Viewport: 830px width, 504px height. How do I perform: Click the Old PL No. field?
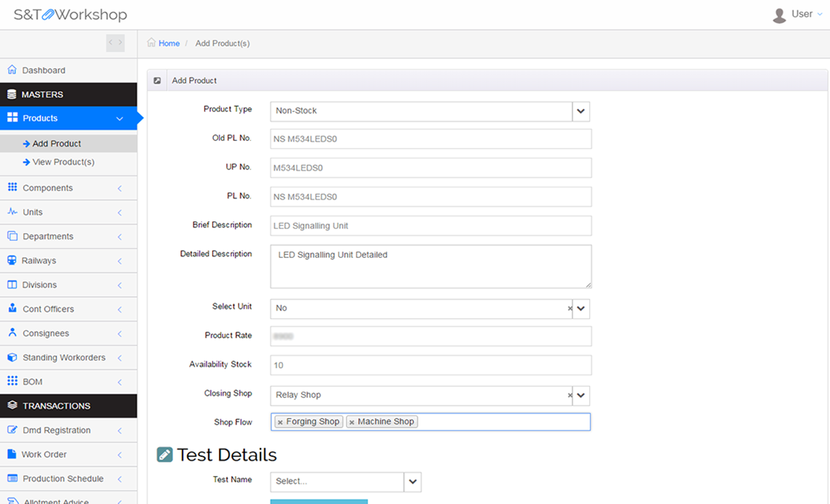(431, 139)
